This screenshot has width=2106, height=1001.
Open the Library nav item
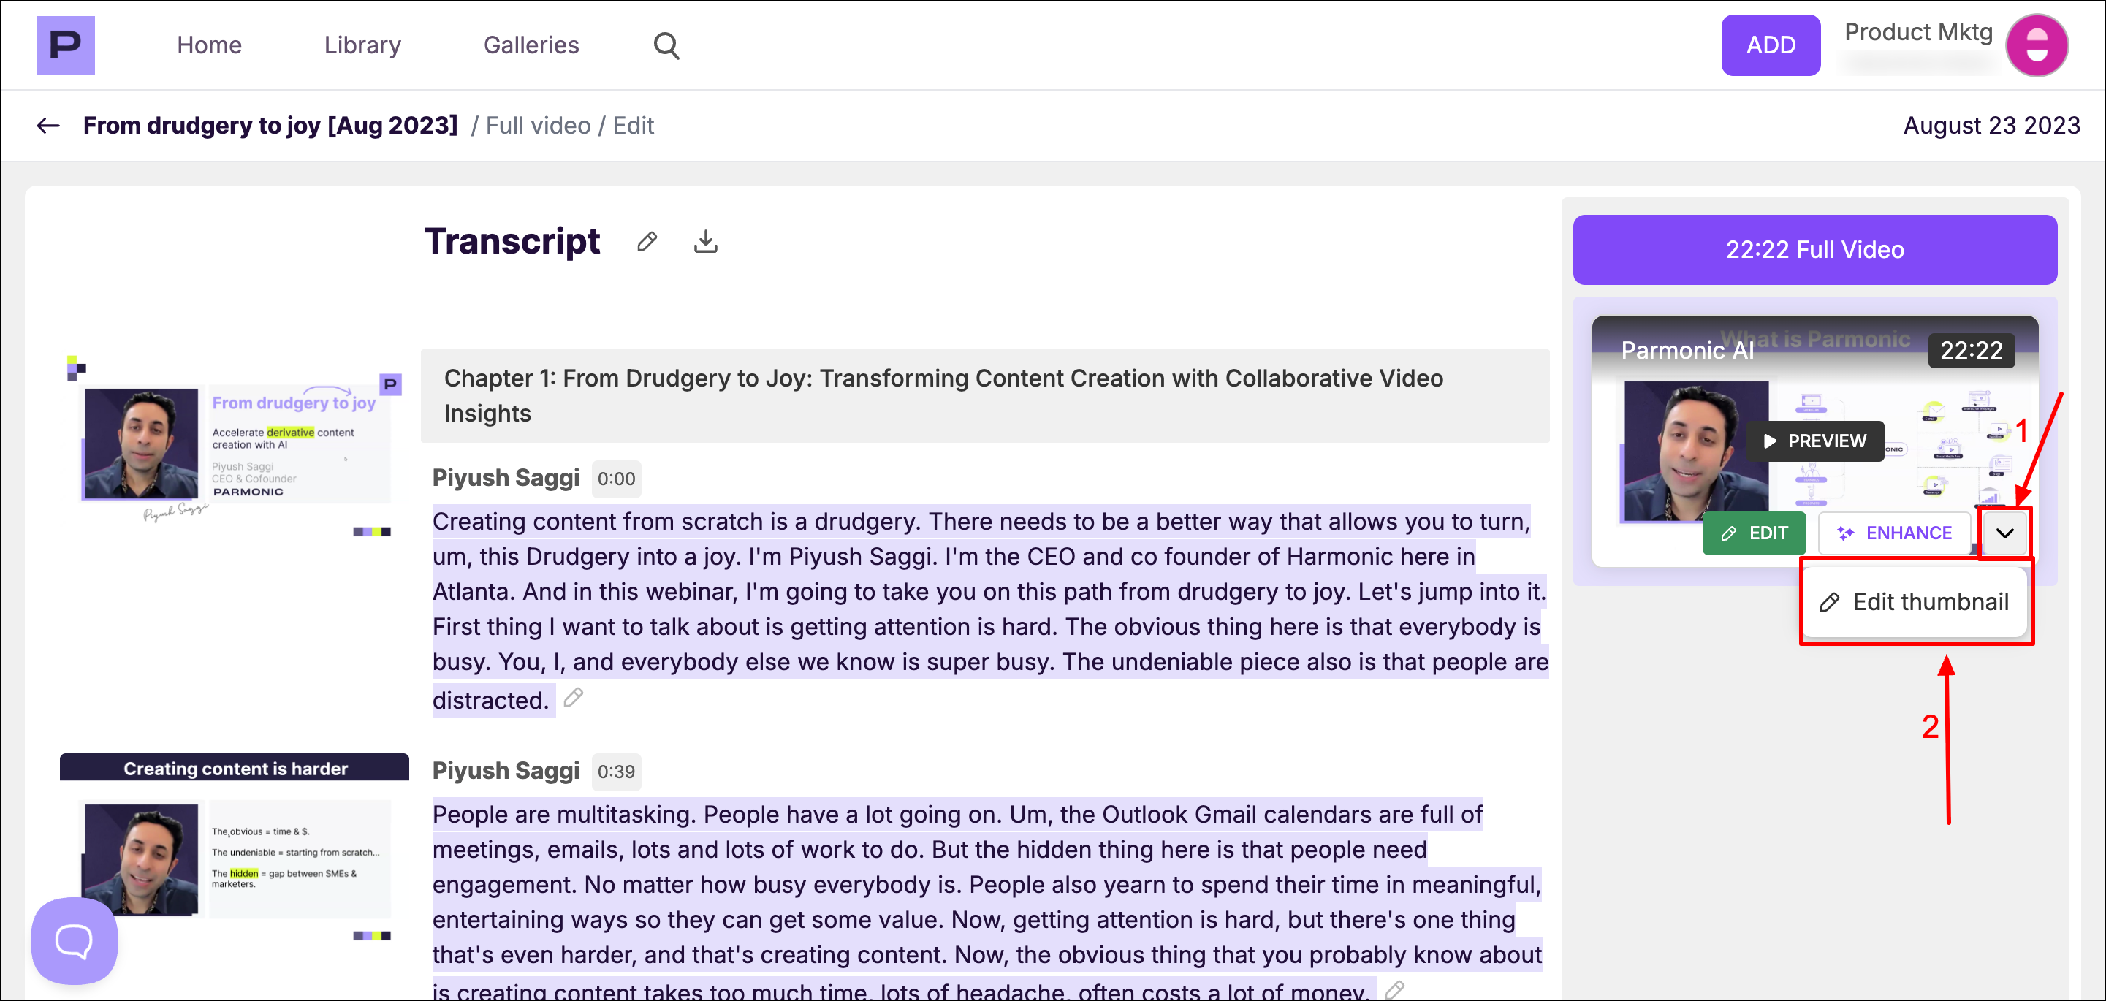[x=362, y=45]
